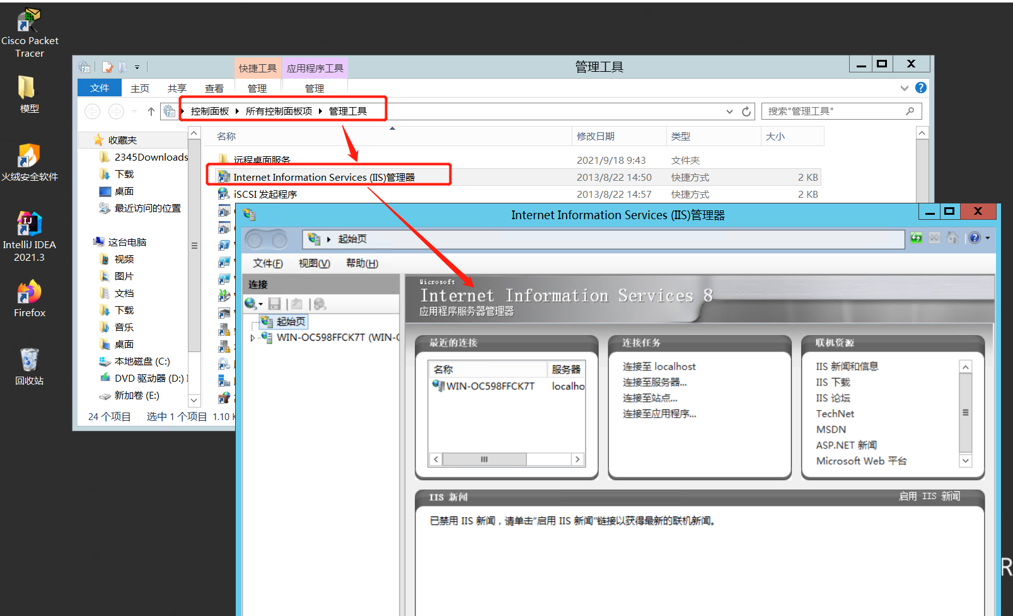Click the Explorer up-one-level arrow
1013x616 pixels.
click(x=151, y=111)
